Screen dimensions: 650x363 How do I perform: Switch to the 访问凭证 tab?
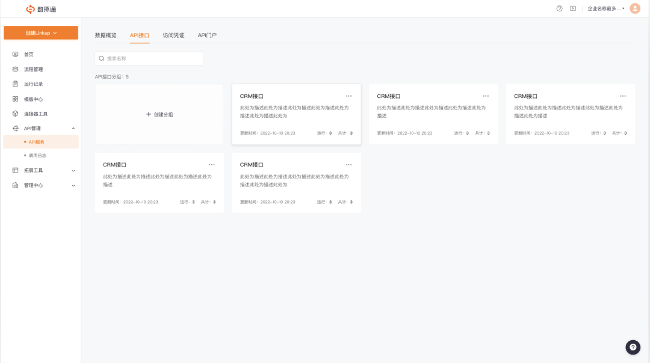tap(174, 35)
